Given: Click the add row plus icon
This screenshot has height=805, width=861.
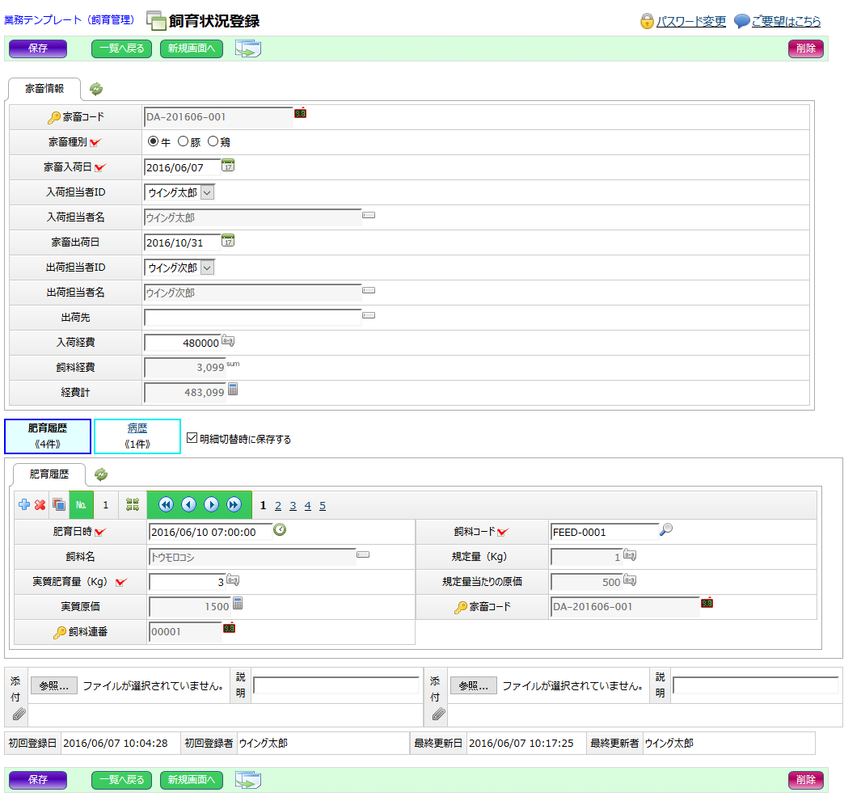Looking at the screenshot, I should tap(24, 505).
